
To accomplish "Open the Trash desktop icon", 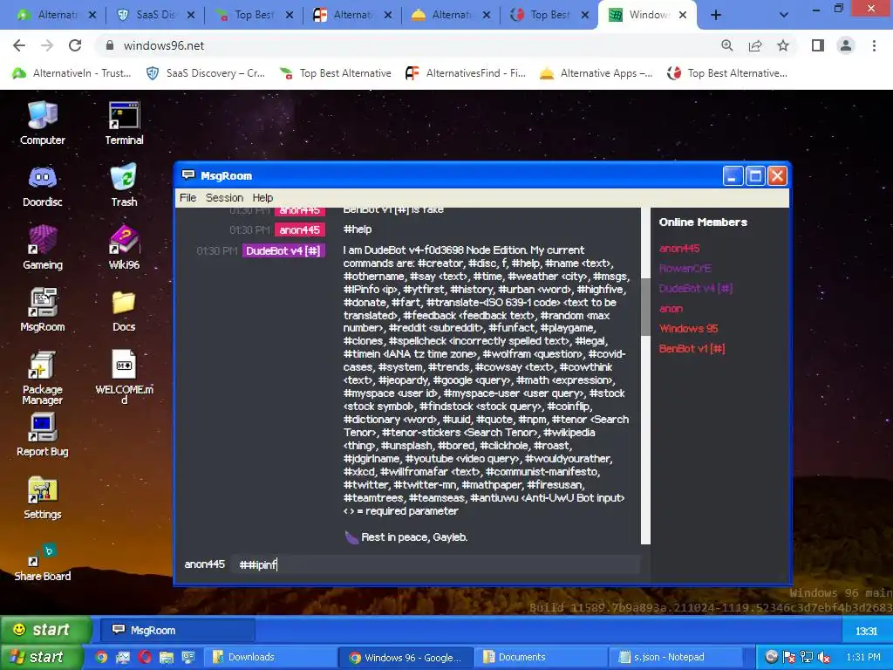I will tap(124, 186).
